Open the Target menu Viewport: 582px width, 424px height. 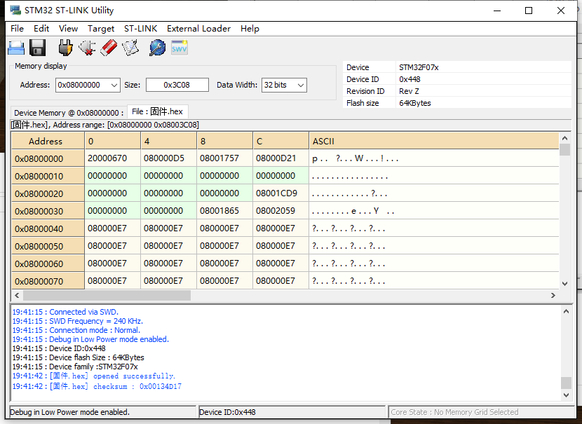[x=101, y=29]
